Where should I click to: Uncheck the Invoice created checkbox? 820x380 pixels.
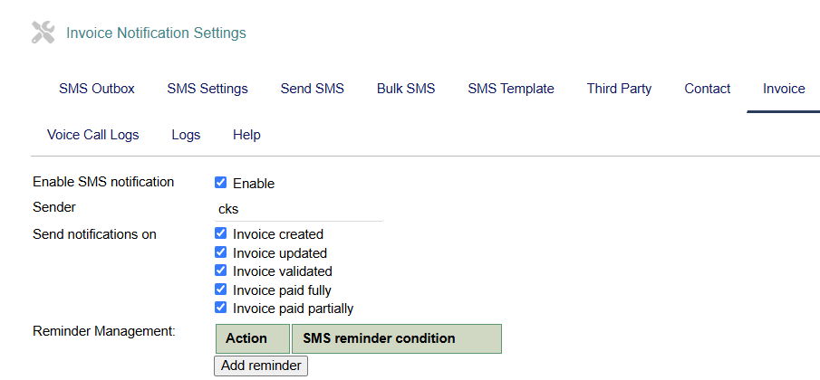pos(220,233)
